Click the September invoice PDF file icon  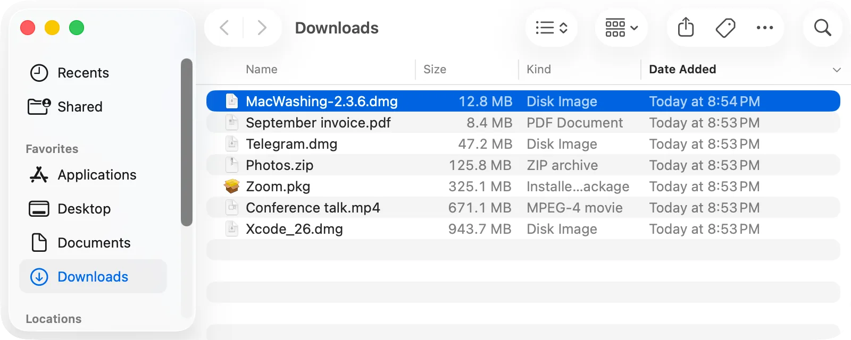pos(232,122)
